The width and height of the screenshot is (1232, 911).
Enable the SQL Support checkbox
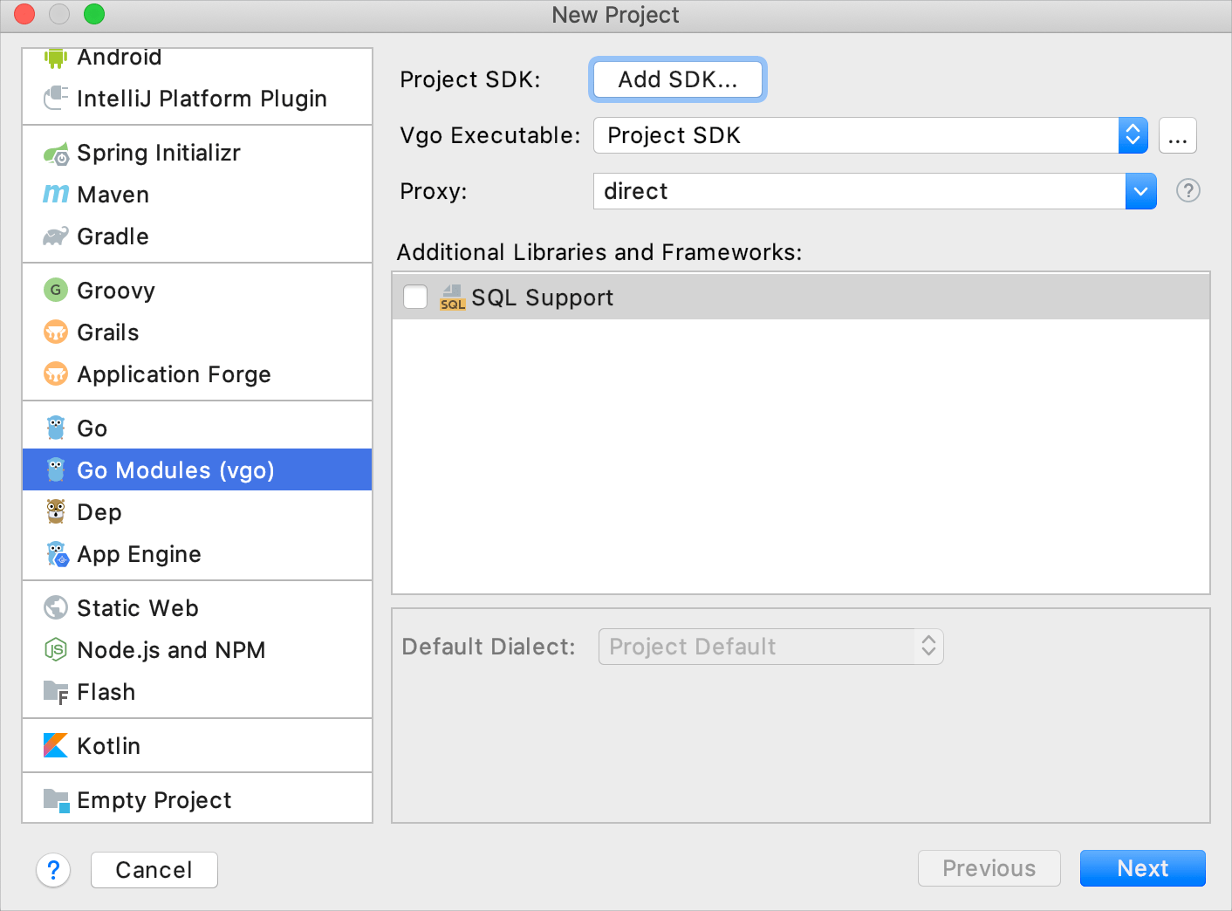pos(415,297)
